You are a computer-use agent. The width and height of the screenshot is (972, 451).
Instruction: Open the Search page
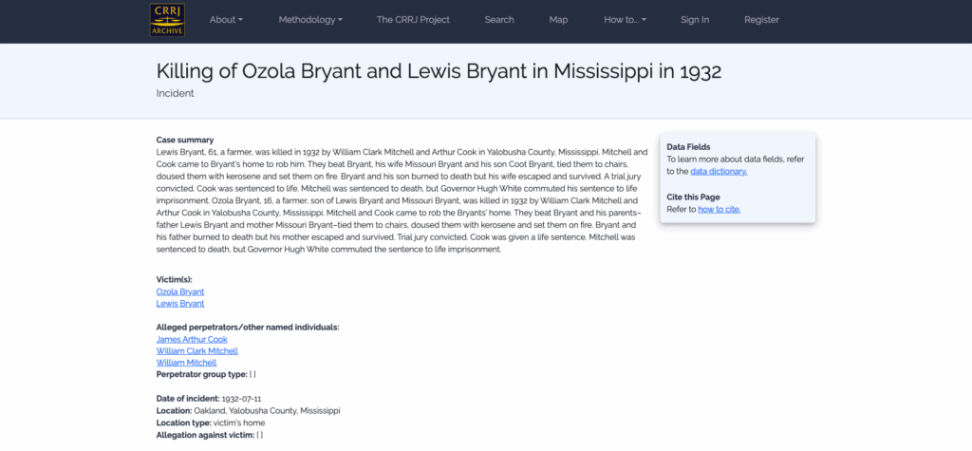tap(499, 20)
